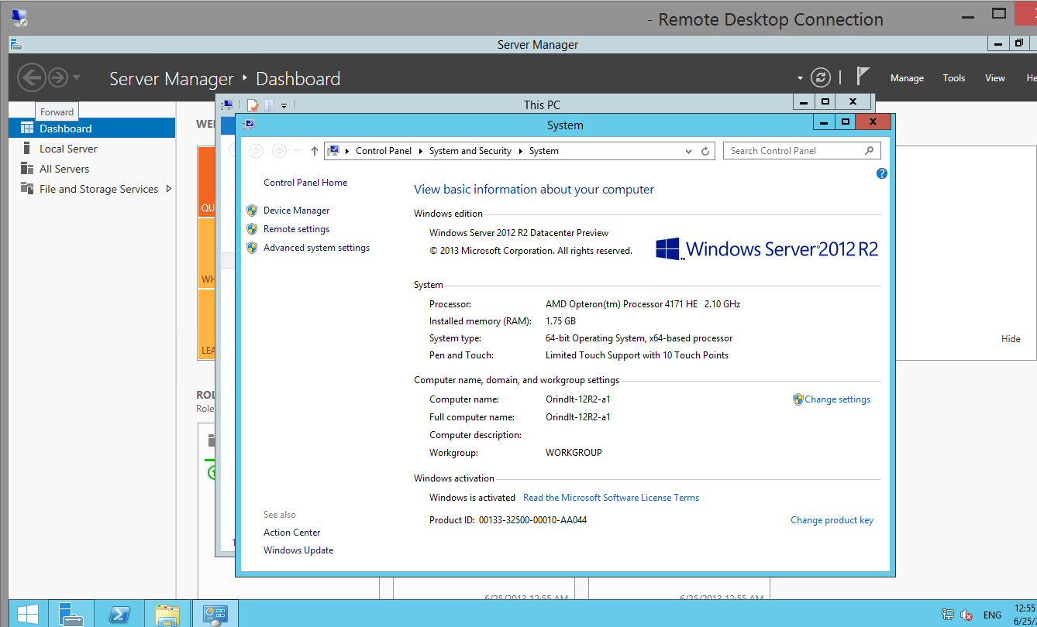Click Search Control Panel field

(802, 151)
